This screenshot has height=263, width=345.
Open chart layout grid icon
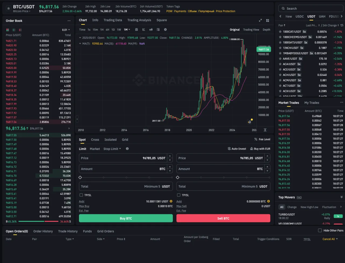[x=268, y=20]
